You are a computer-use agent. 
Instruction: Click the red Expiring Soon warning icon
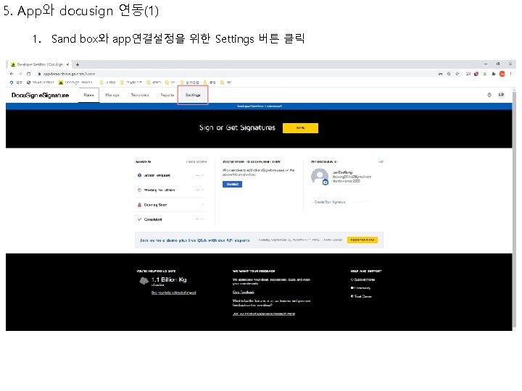tap(139, 205)
